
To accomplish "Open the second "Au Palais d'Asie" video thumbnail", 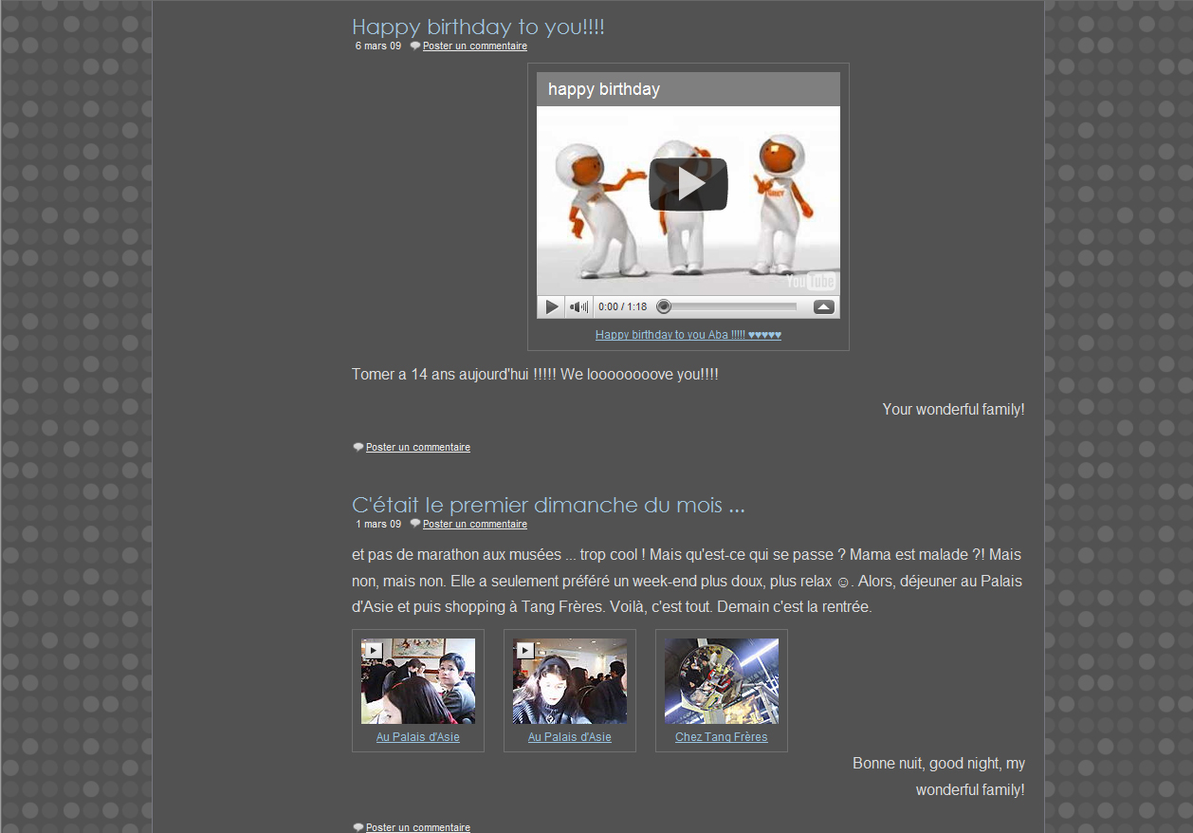I will [569, 681].
